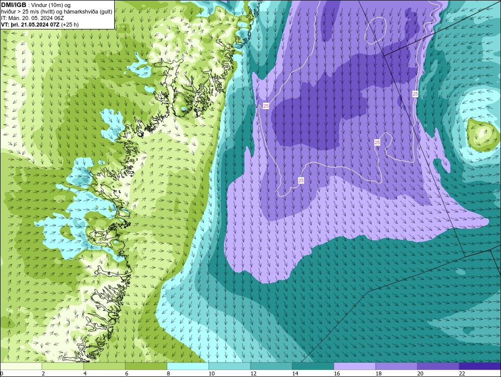The height and width of the screenshot is (377, 501).
Task: Click the legend scale value 4
Action: click(x=85, y=374)
